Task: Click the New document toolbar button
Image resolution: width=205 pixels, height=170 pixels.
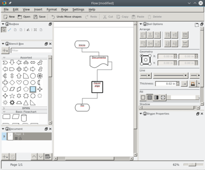Action: pos(9,17)
